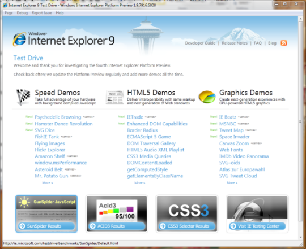Open the FishIE Tank demo
This screenshot has width=306, height=249.
(47, 137)
